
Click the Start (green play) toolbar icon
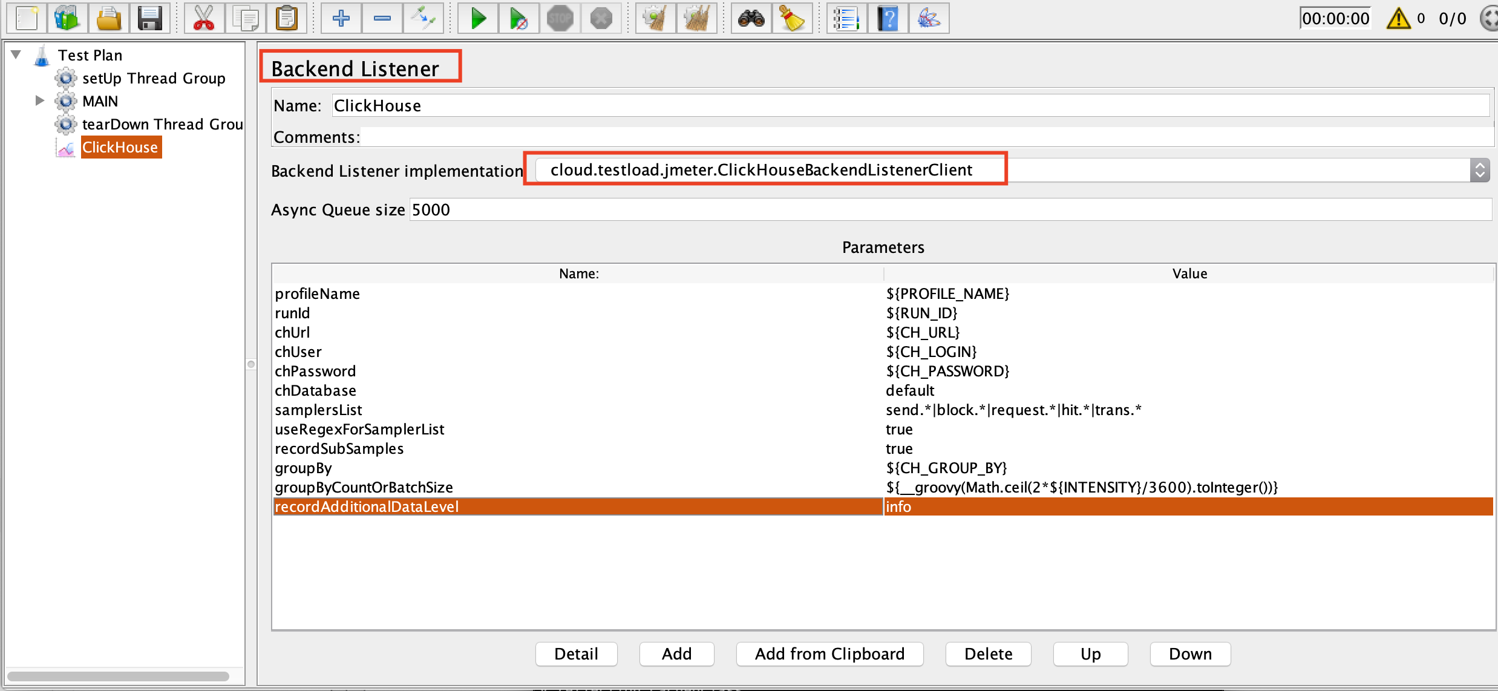[478, 19]
